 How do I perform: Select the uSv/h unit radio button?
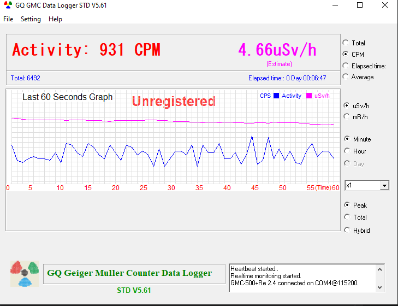pyautogui.click(x=347, y=105)
